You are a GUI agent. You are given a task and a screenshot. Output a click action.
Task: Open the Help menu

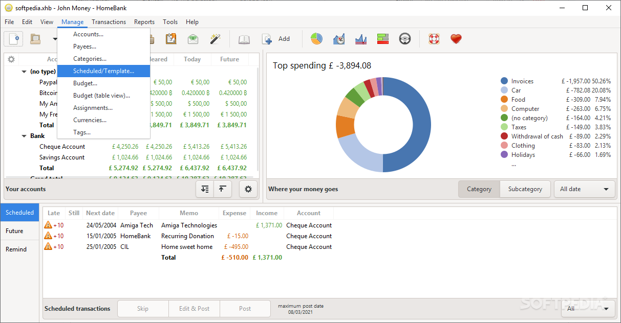[192, 22]
